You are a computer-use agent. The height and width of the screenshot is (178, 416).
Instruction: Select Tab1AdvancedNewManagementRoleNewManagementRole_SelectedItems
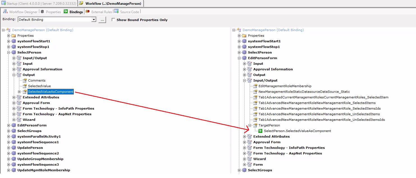pos(317,103)
